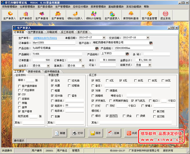Switch to 拼版与砍纸 tab

tap(34, 71)
